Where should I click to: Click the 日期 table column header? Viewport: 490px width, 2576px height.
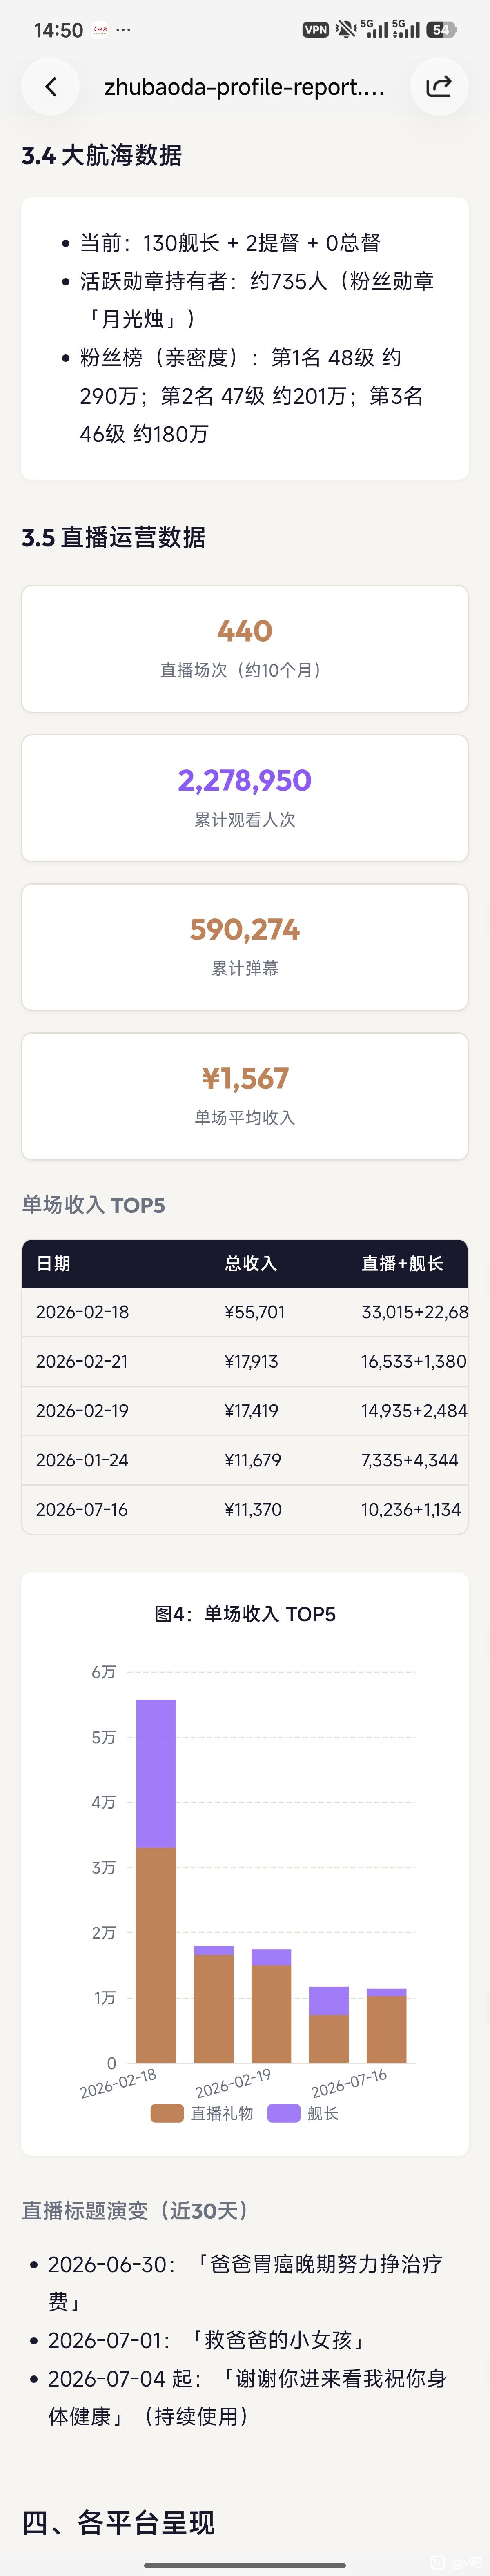coord(53,1263)
